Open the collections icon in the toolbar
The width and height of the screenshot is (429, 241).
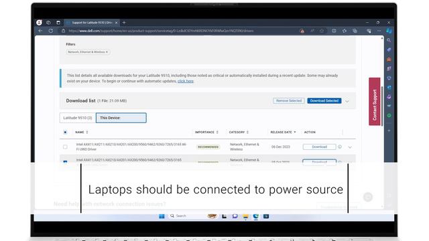pyautogui.click(x=355, y=31)
